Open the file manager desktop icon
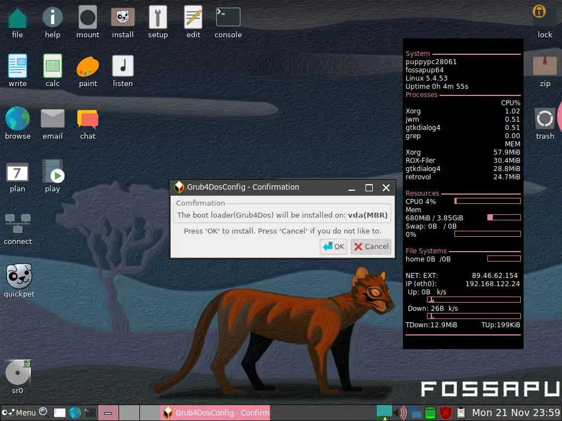 point(17,18)
